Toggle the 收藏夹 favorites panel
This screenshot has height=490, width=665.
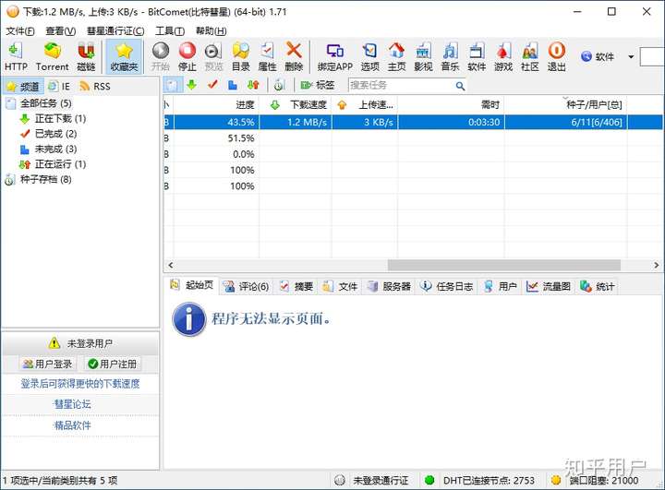(124, 56)
